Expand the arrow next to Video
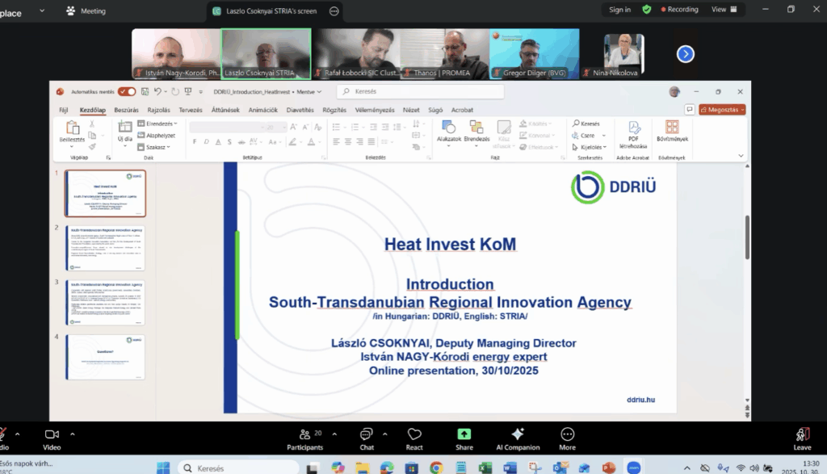Screen dimensions: 827x474 (73, 434)
